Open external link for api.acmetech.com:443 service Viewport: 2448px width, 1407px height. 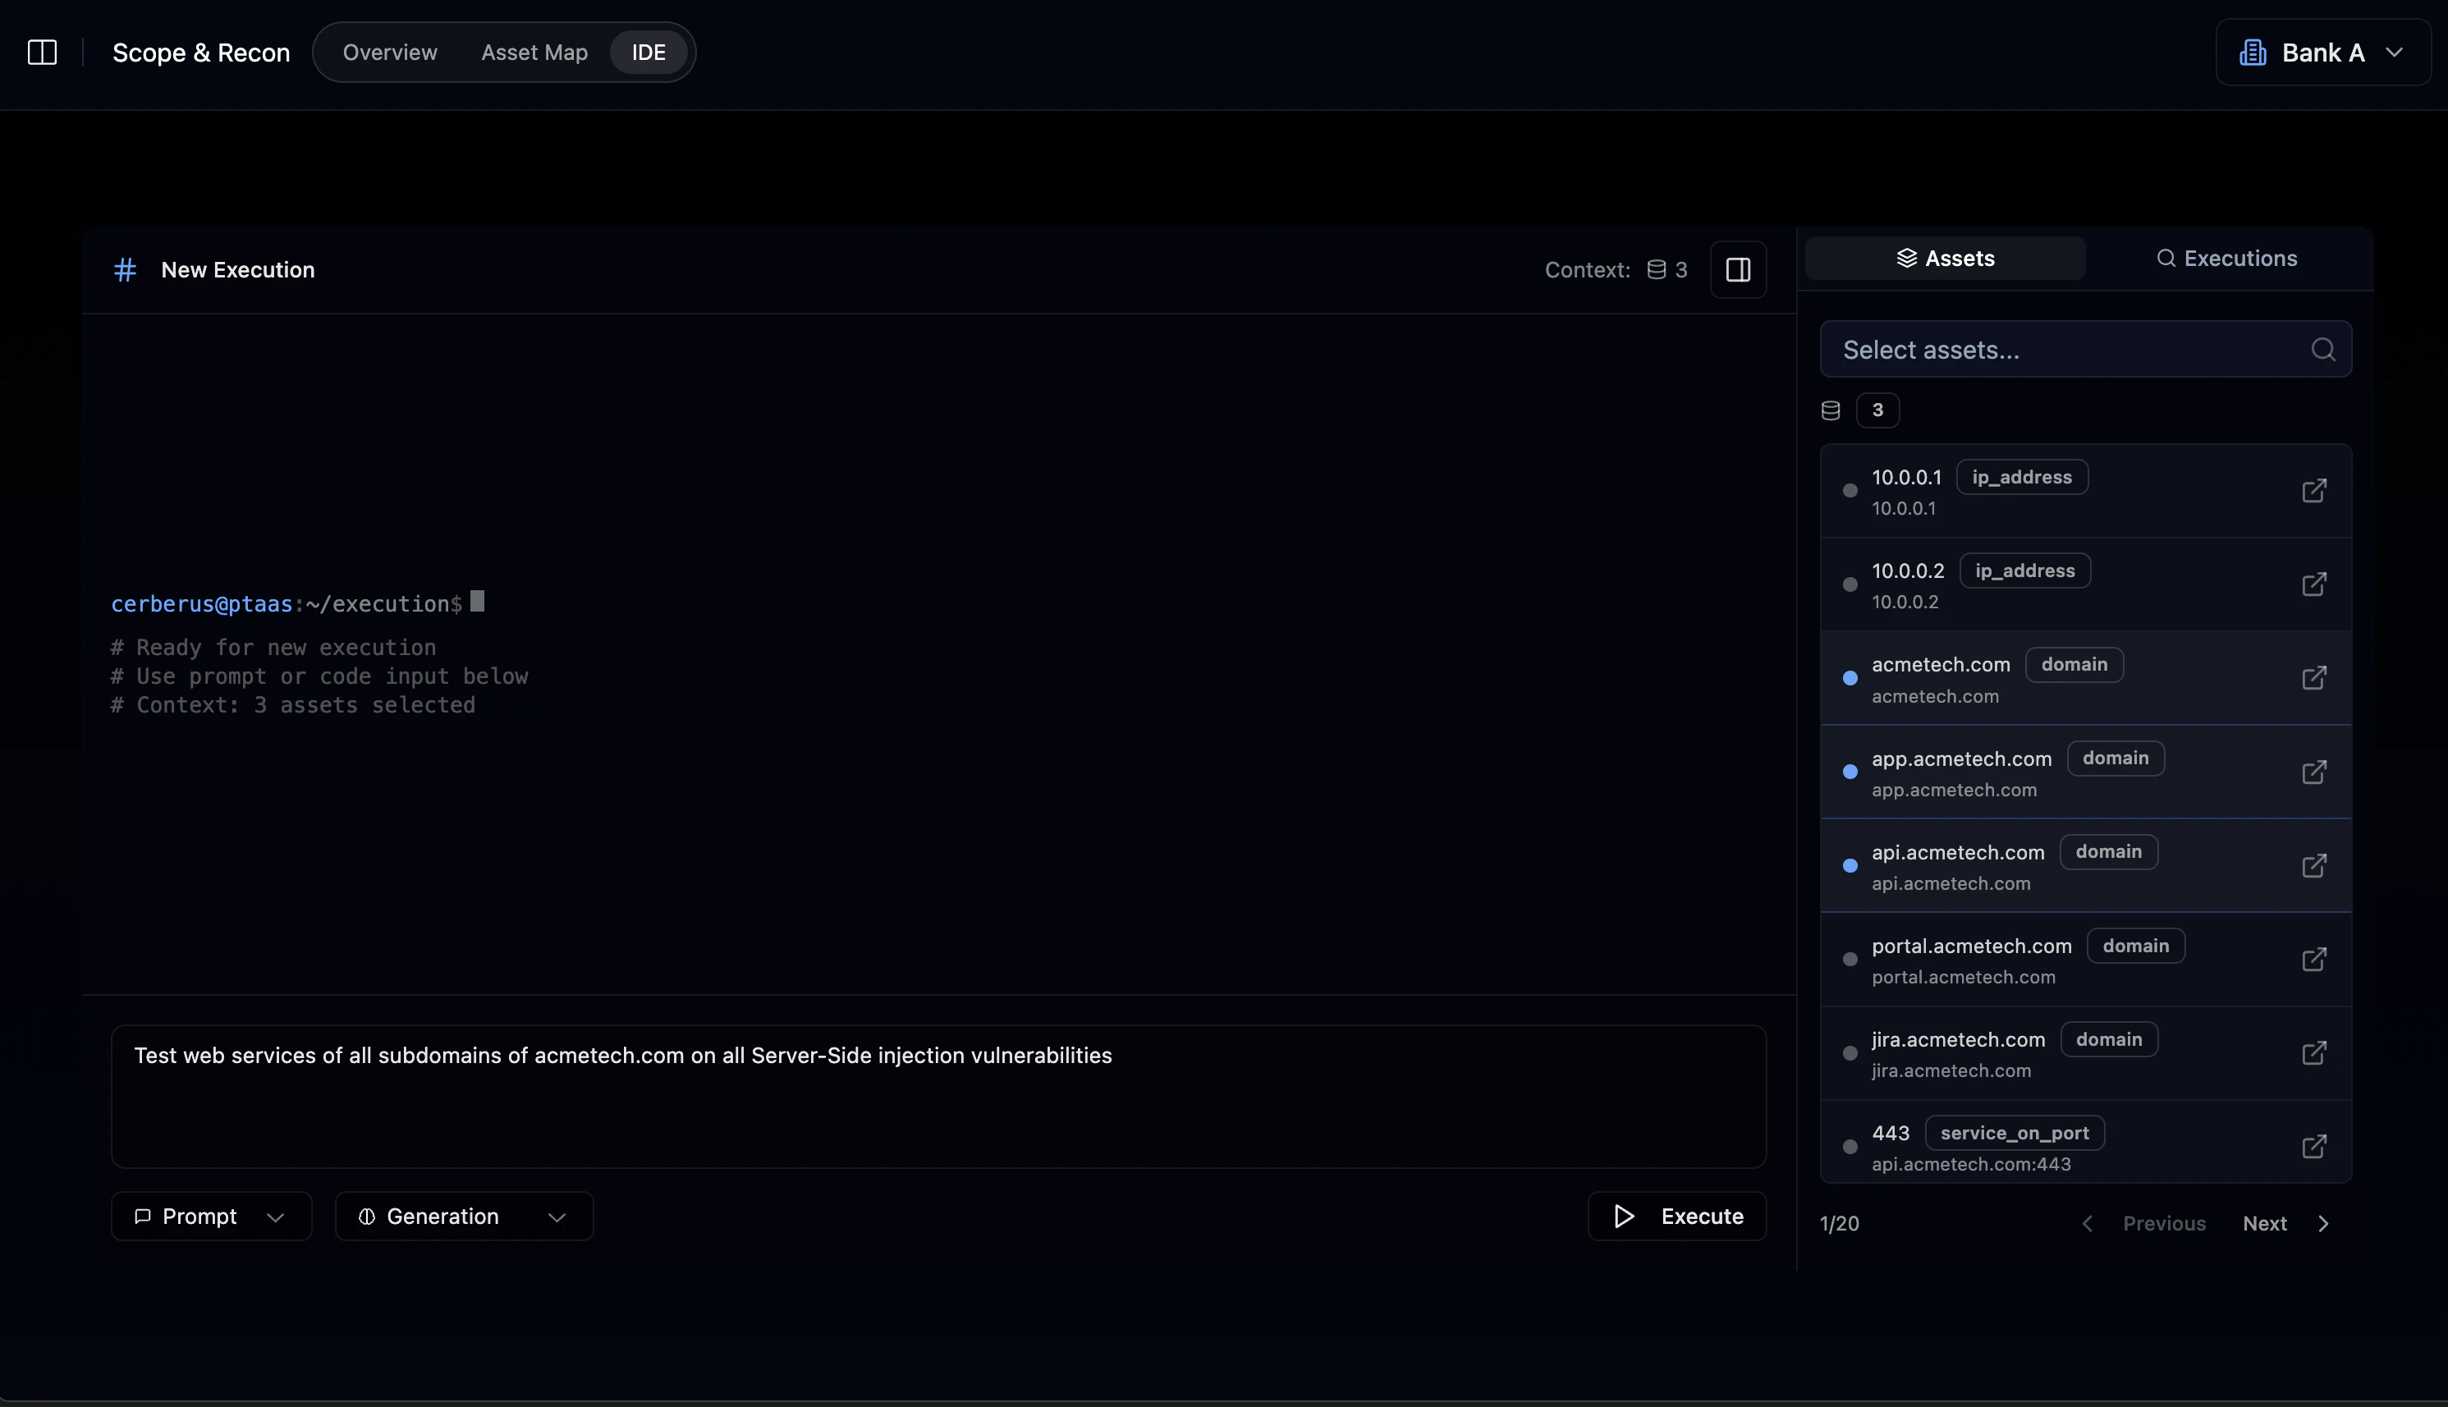click(2315, 1146)
